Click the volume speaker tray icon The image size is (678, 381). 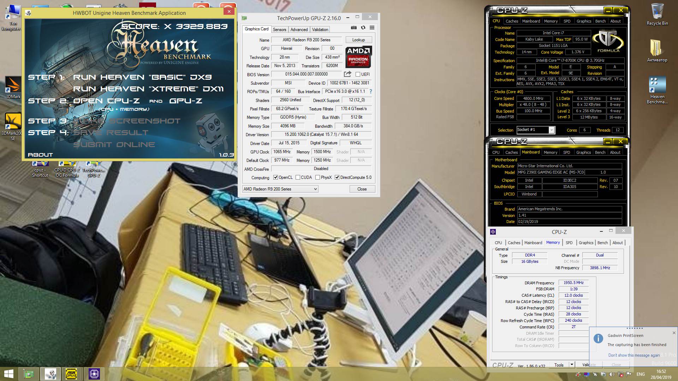[612, 374]
